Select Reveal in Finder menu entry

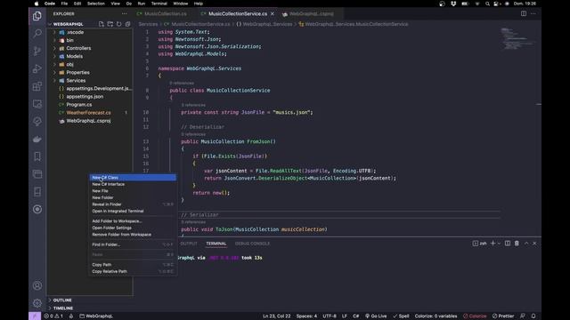coord(133,204)
